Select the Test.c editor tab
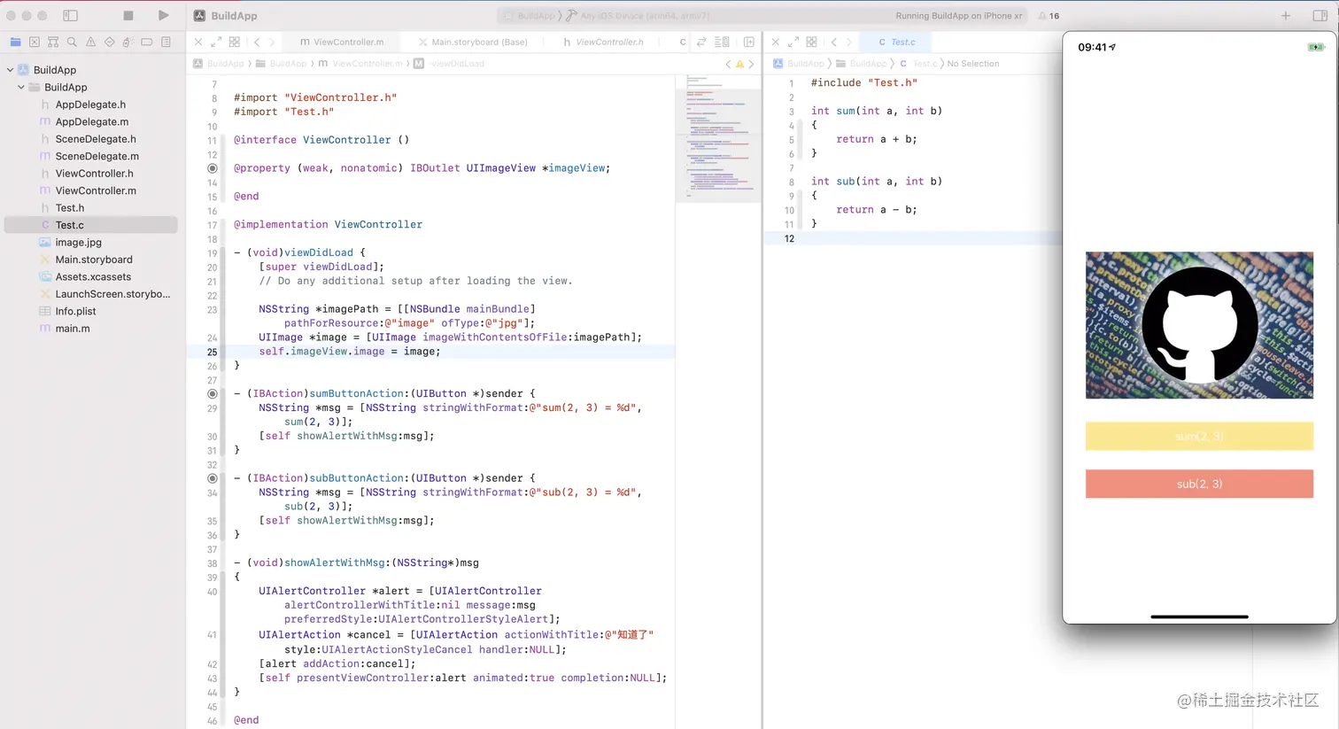 [897, 42]
